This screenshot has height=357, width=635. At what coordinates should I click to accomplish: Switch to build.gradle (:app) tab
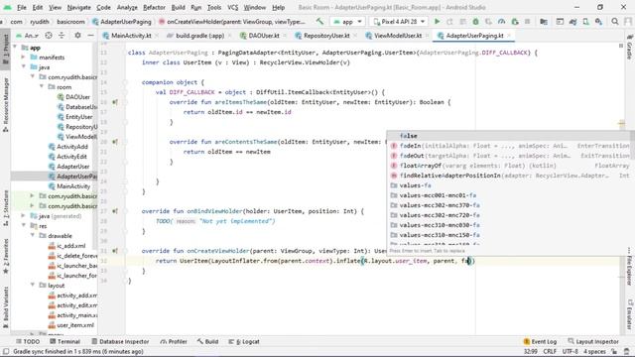199,36
